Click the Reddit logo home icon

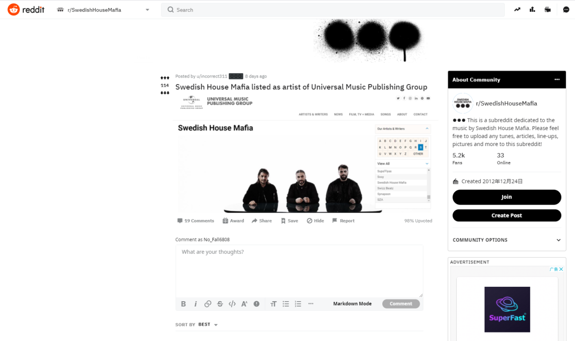pyautogui.click(x=13, y=10)
